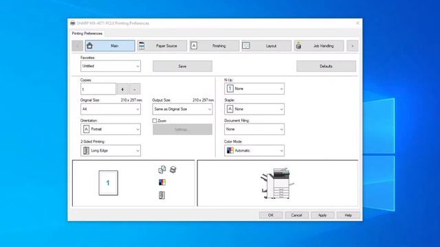Open the Original Size dropdown
440x247 pixels.
tap(111, 109)
